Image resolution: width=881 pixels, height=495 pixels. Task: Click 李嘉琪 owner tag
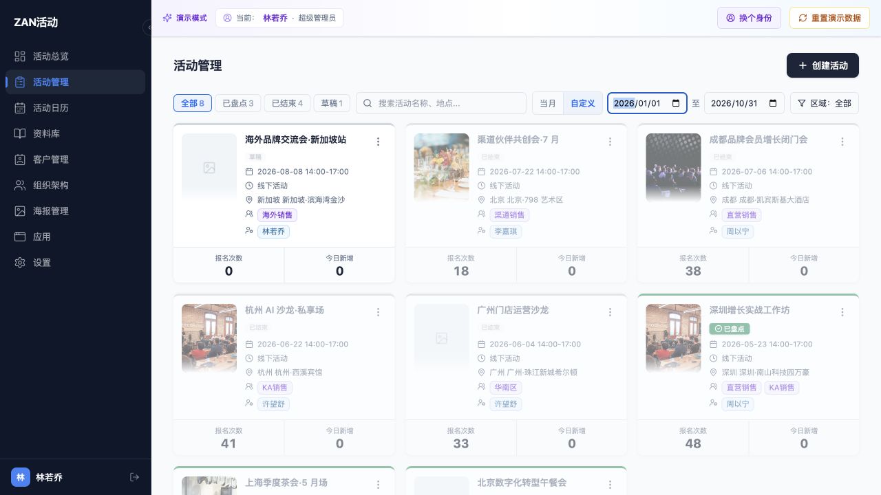coord(507,232)
